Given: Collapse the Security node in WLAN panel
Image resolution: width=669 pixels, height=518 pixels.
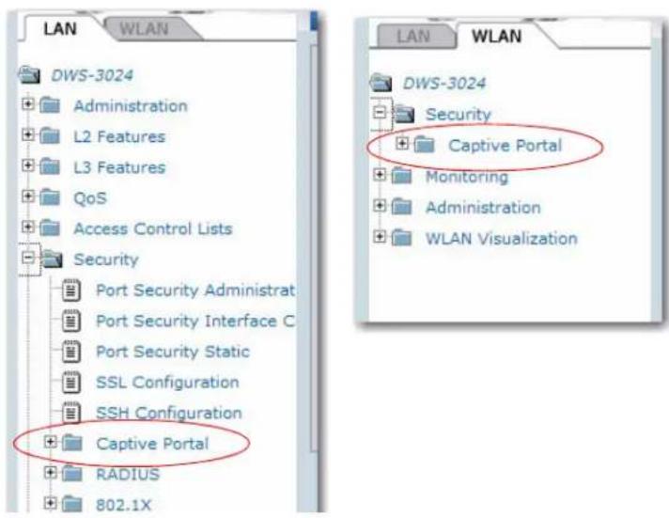Looking at the screenshot, I should click(x=380, y=113).
